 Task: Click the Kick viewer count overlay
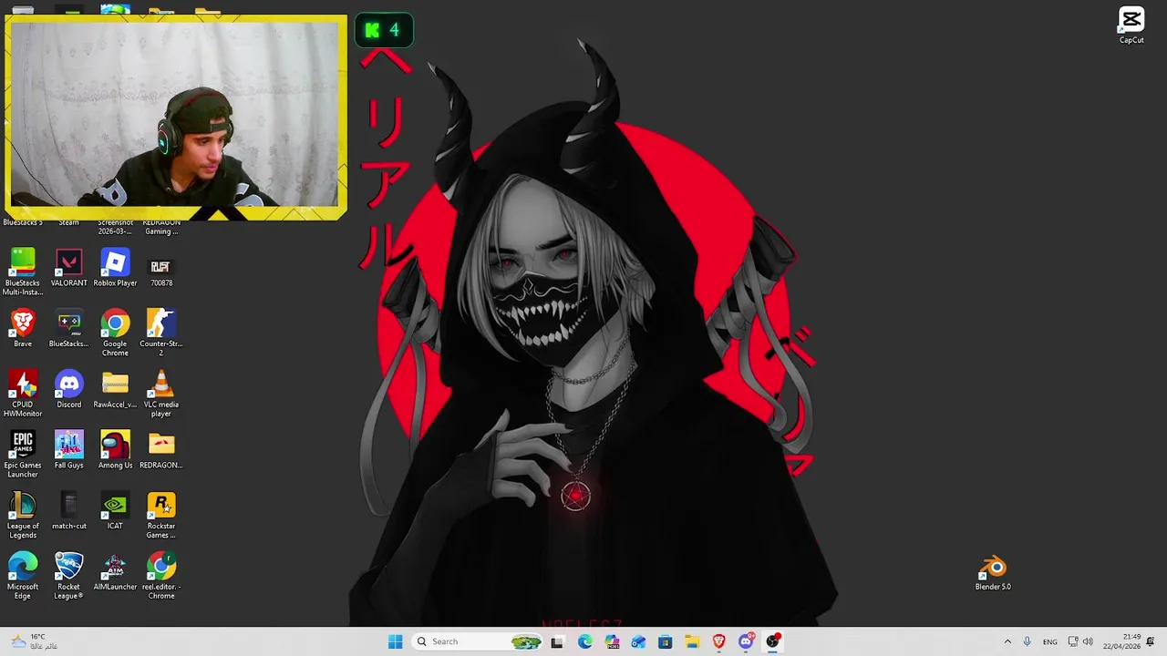point(384,30)
